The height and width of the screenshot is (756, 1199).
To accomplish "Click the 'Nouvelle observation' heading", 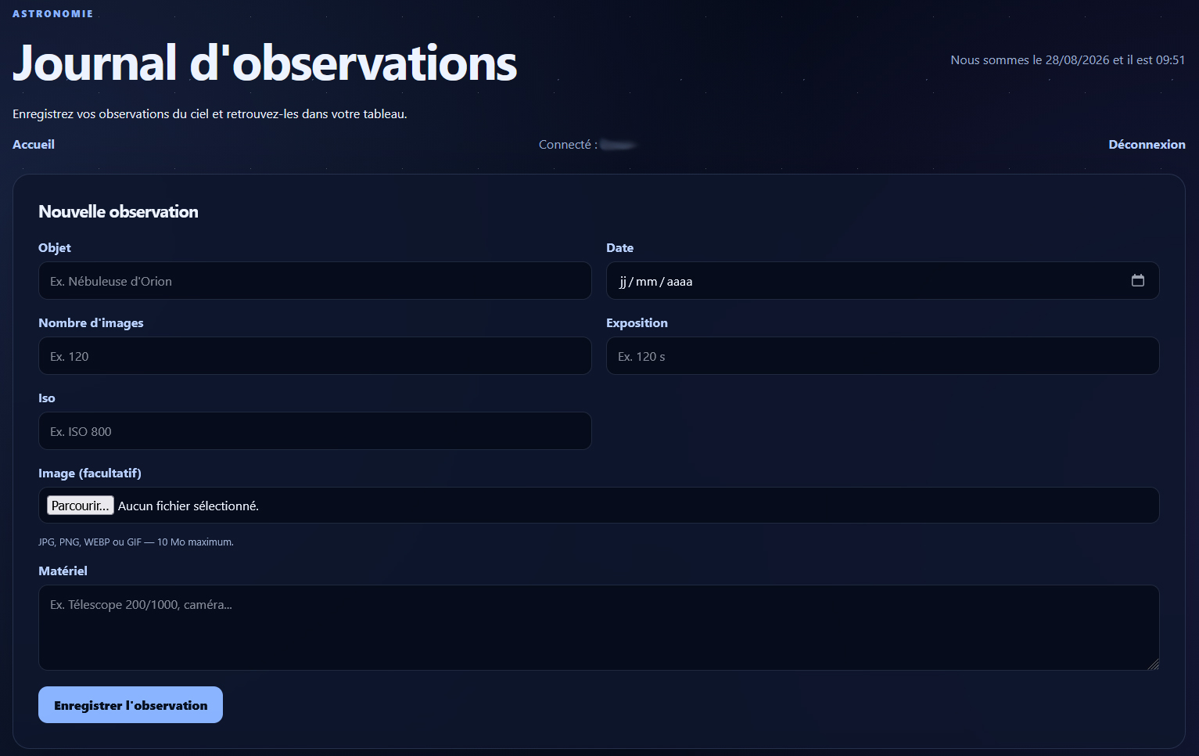I will point(118,212).
